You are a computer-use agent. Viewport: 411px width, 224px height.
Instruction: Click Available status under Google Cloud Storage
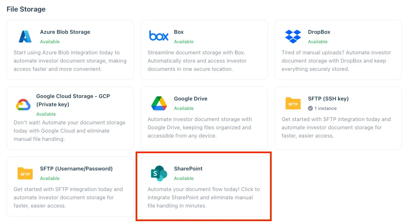46,114
